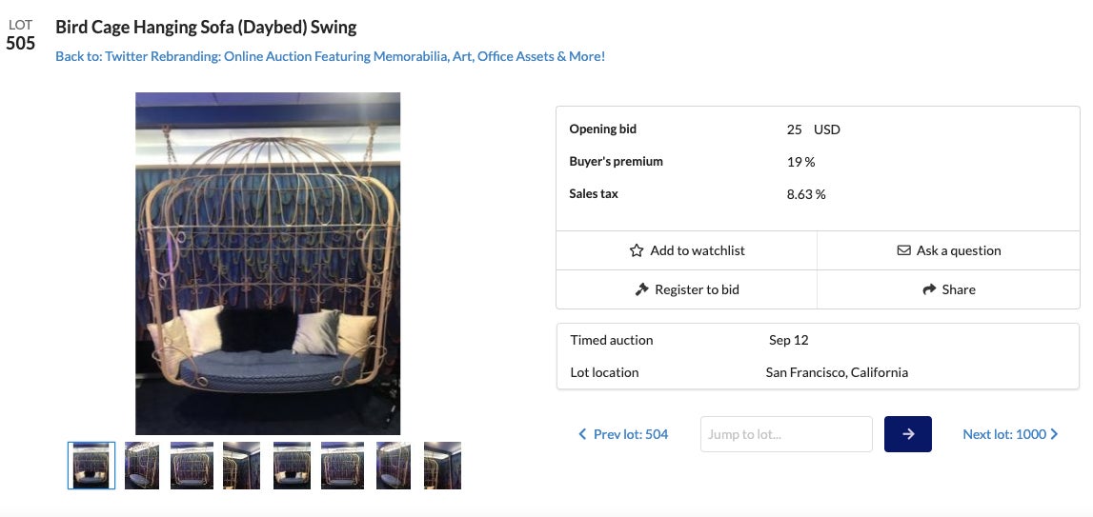The height and width of the screenshot is (517, 1093).
Task: Select the first thumbnail of the swing
Action: click(91, 466)
